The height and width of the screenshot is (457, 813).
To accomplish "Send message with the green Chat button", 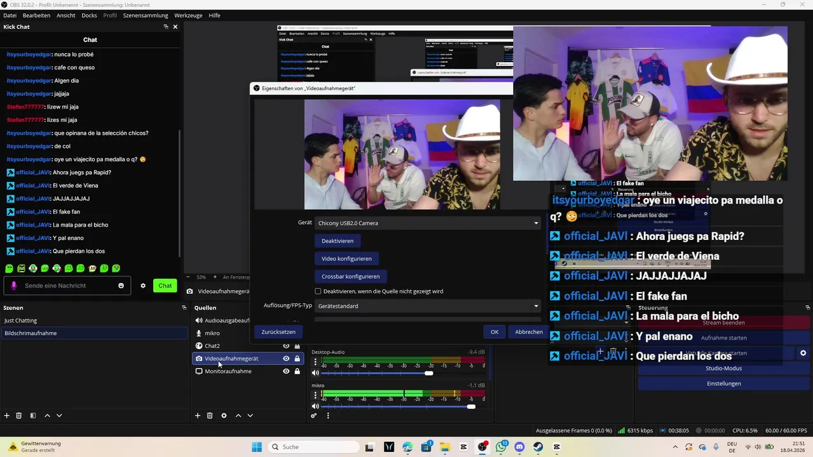I will tap(165, 286).
